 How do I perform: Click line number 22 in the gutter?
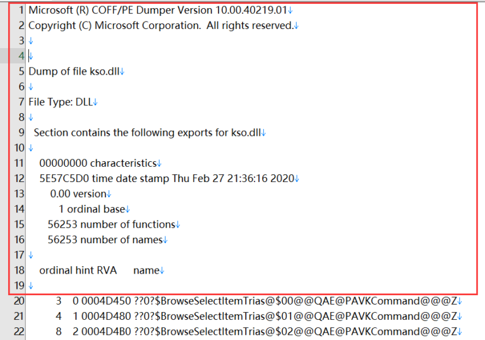(19, 331)
